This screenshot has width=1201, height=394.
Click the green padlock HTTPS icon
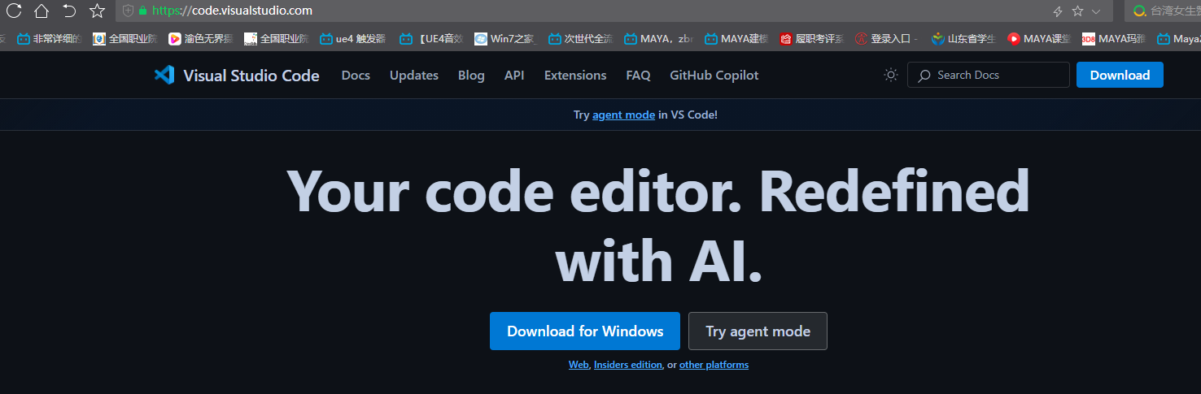(x=143, y=11)
